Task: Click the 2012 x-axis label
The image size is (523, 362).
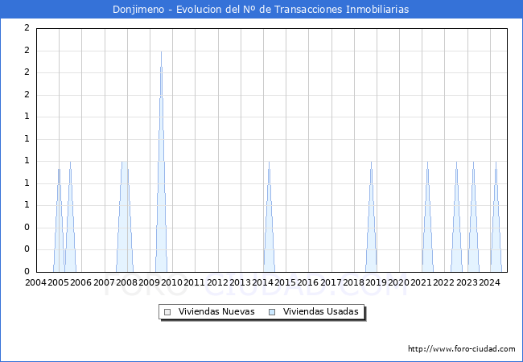Action: (217, 282)
